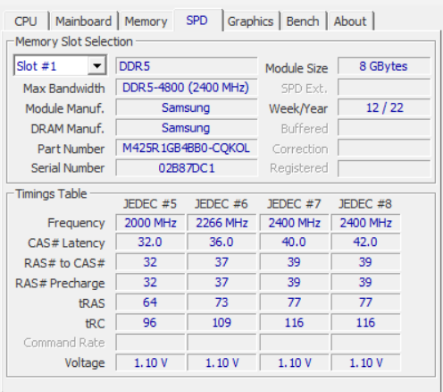Screen dimensions: 443x392
Task: Click the SPD tab
Action: coord(197,21)
